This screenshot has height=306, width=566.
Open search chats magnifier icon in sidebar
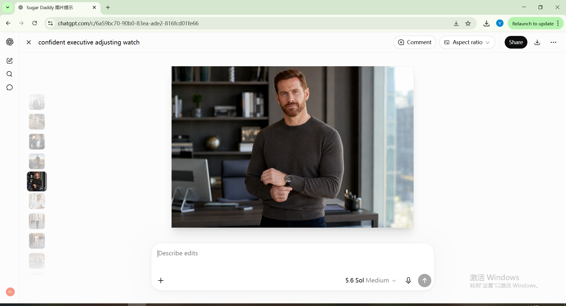pos(9,74)
